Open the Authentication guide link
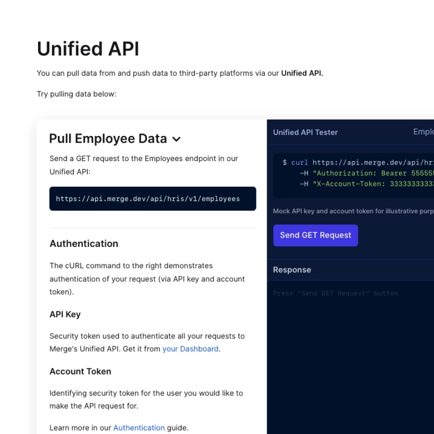This screenshot has width=434, height=434. 139,428
